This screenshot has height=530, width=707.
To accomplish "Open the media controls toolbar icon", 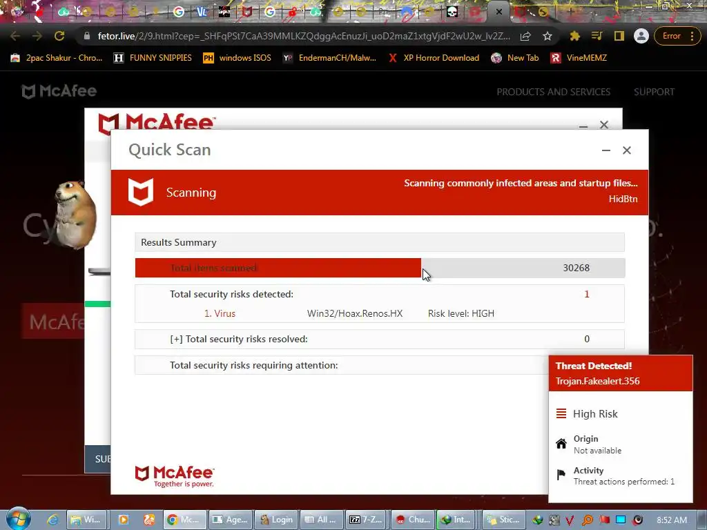I will pos(597,36).
